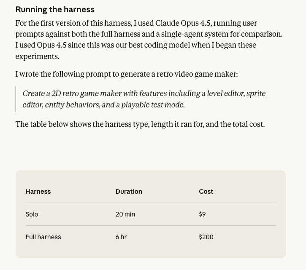The height and width of the screenshot is (270, 306).
Task: Click the vertical bar beside the blockquote
Action: coord(16,99)
